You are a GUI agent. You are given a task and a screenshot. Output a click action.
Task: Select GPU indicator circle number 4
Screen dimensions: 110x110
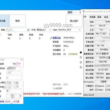(81, 67)
